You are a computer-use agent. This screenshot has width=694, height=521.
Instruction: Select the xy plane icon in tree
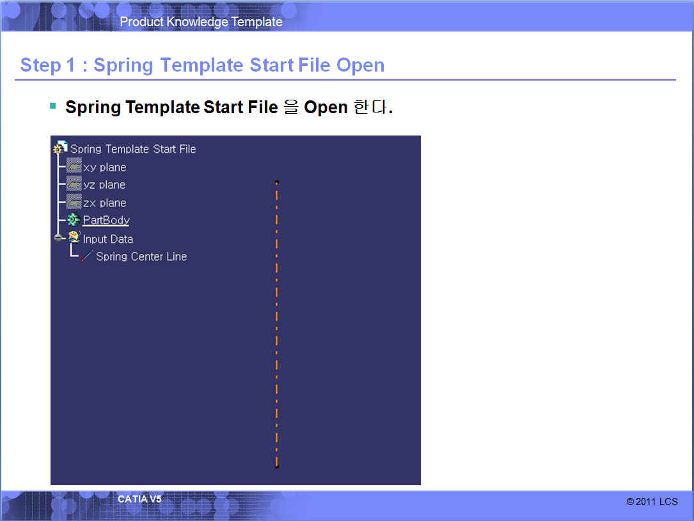74,167
